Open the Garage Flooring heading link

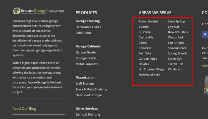(88, 21)
